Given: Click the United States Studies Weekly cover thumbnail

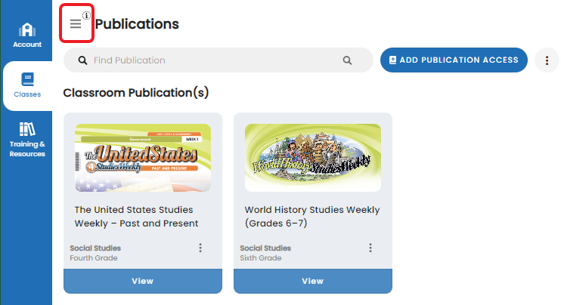Looking at the screenshot, I should tap(143, 158).
